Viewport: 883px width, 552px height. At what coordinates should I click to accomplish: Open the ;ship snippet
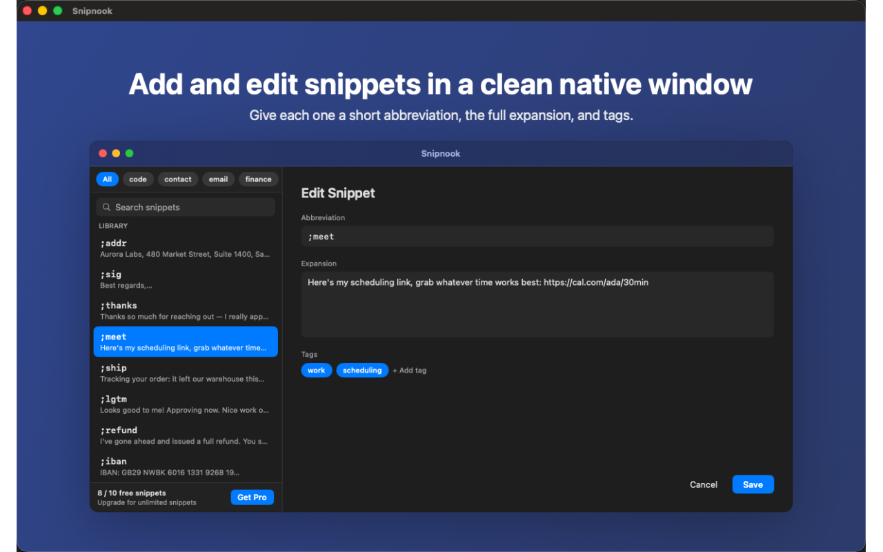point(186,373)
